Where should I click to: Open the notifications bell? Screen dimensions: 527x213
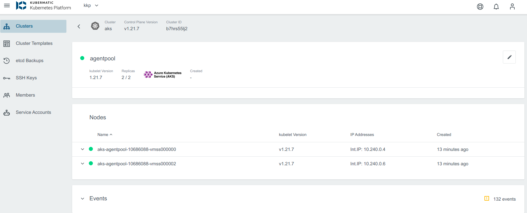point(496,7)
